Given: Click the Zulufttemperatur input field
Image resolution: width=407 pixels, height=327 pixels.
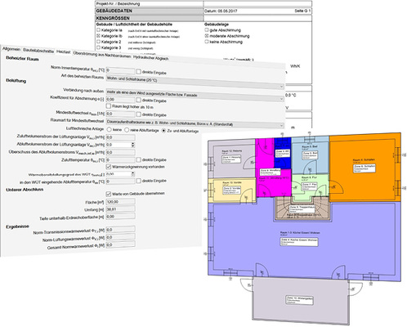Looking at the screenshot, I should pyautogui.click(x=120, y=159).
